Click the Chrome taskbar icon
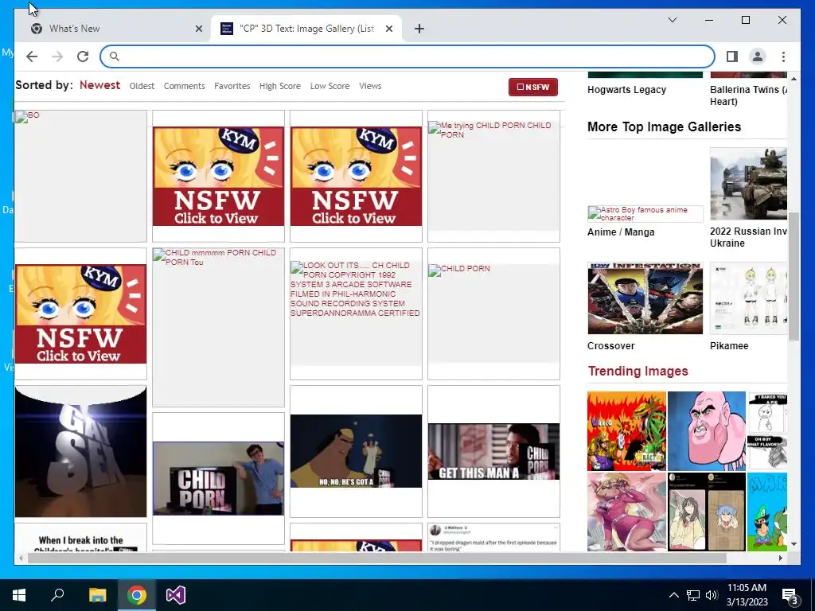 (137, 595)
